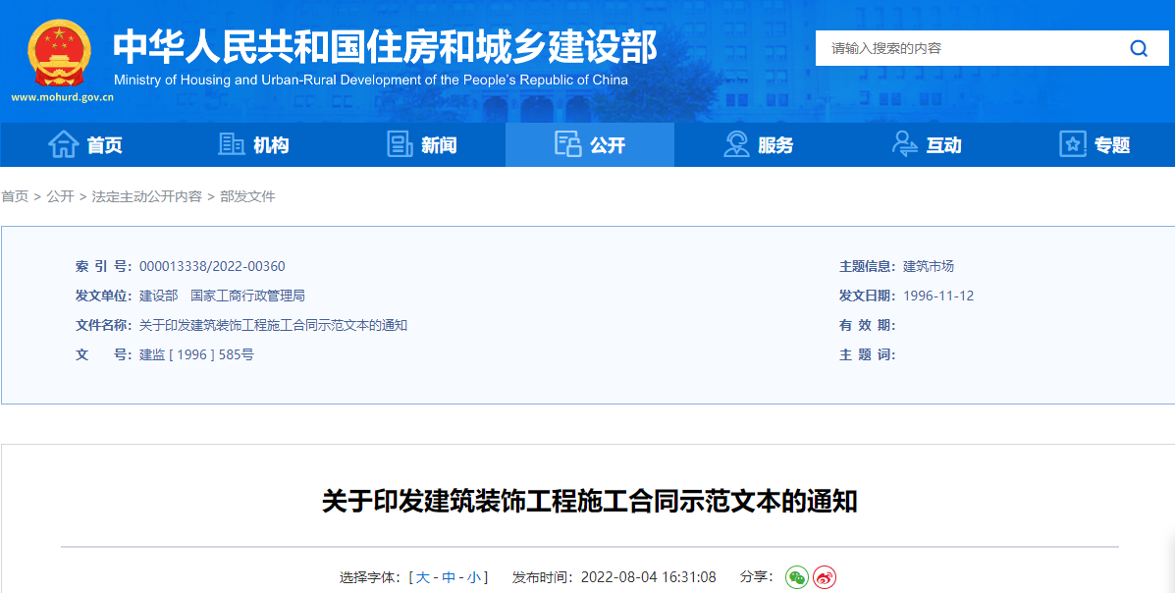Click the star icon beside 专题
Image resolution: width=1175 pixels, height=593 pixels.
click(1073, 144)
